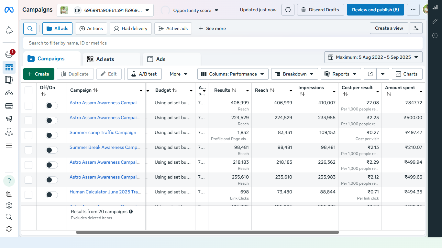The image size is (442, 248).
Task: Check the select-all campaigns checkbox
Action: coord(28,90)
